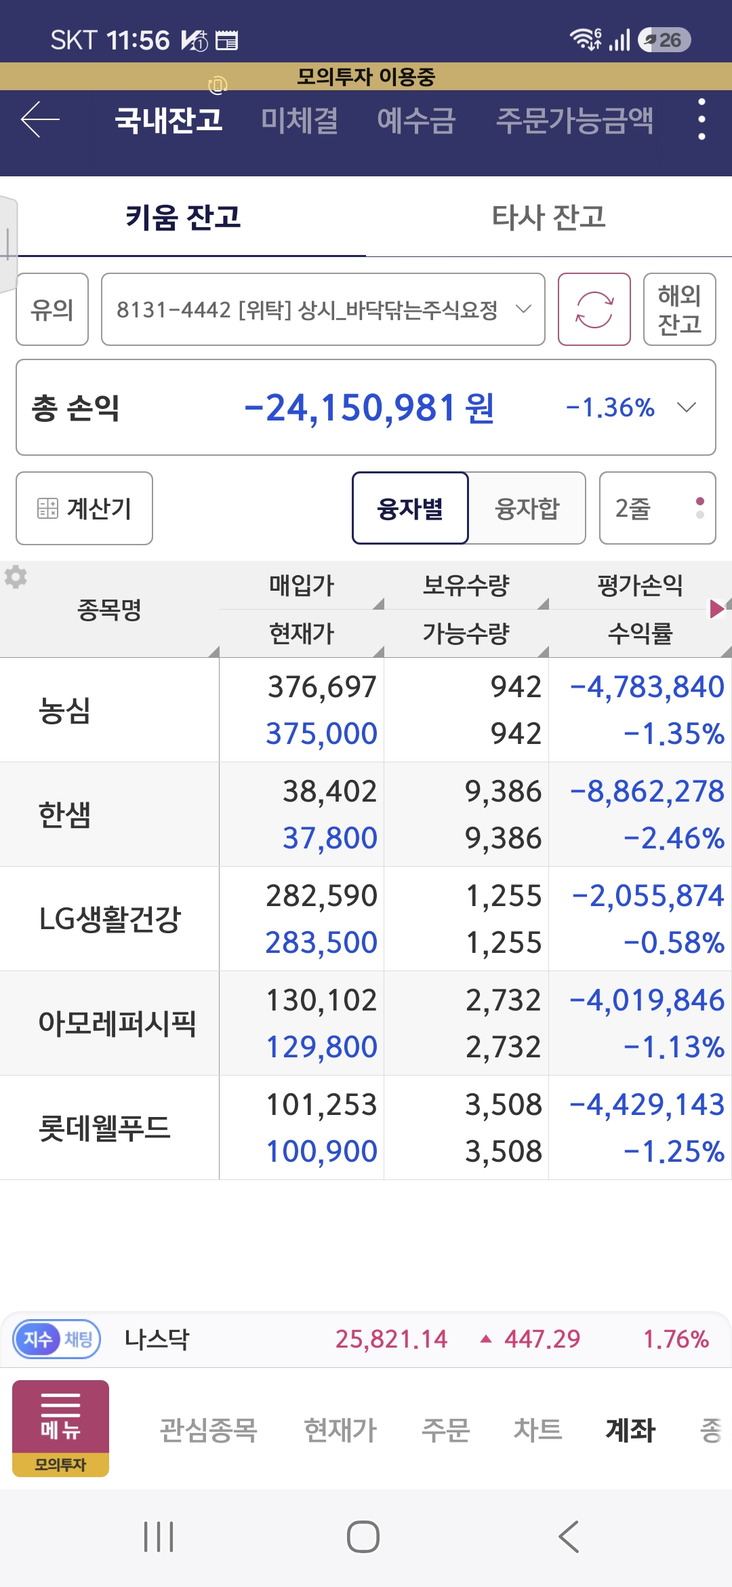Tap 한샘 loss value -8,862,278
The width and height of the screenshot is (732, 1587).
click(647, 791)
